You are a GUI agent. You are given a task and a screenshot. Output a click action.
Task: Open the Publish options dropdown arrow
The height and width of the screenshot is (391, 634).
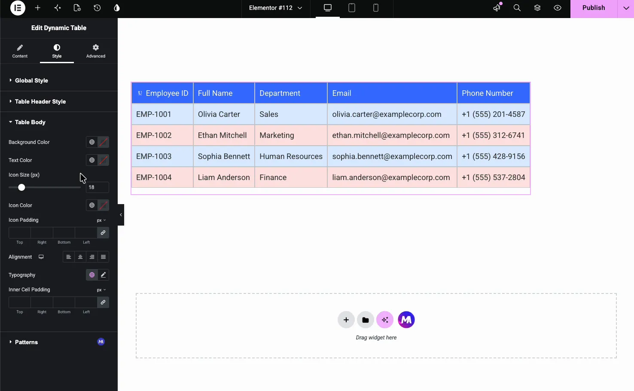(626, 8)
